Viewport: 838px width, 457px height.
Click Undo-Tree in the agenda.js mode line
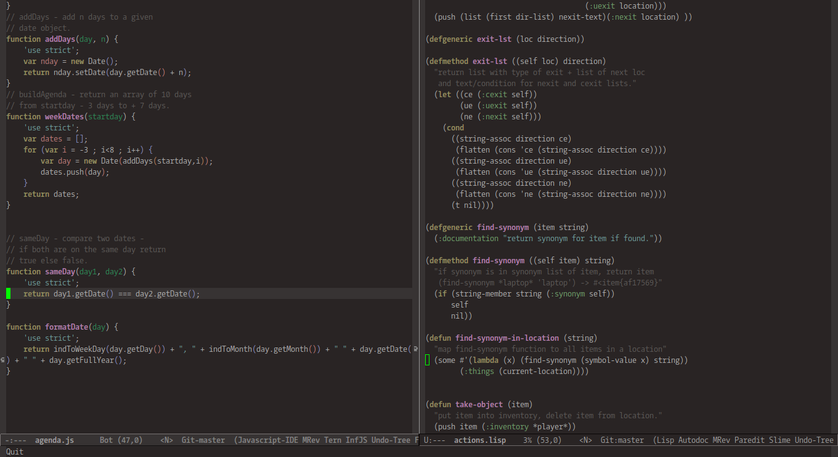click(391, 440)
